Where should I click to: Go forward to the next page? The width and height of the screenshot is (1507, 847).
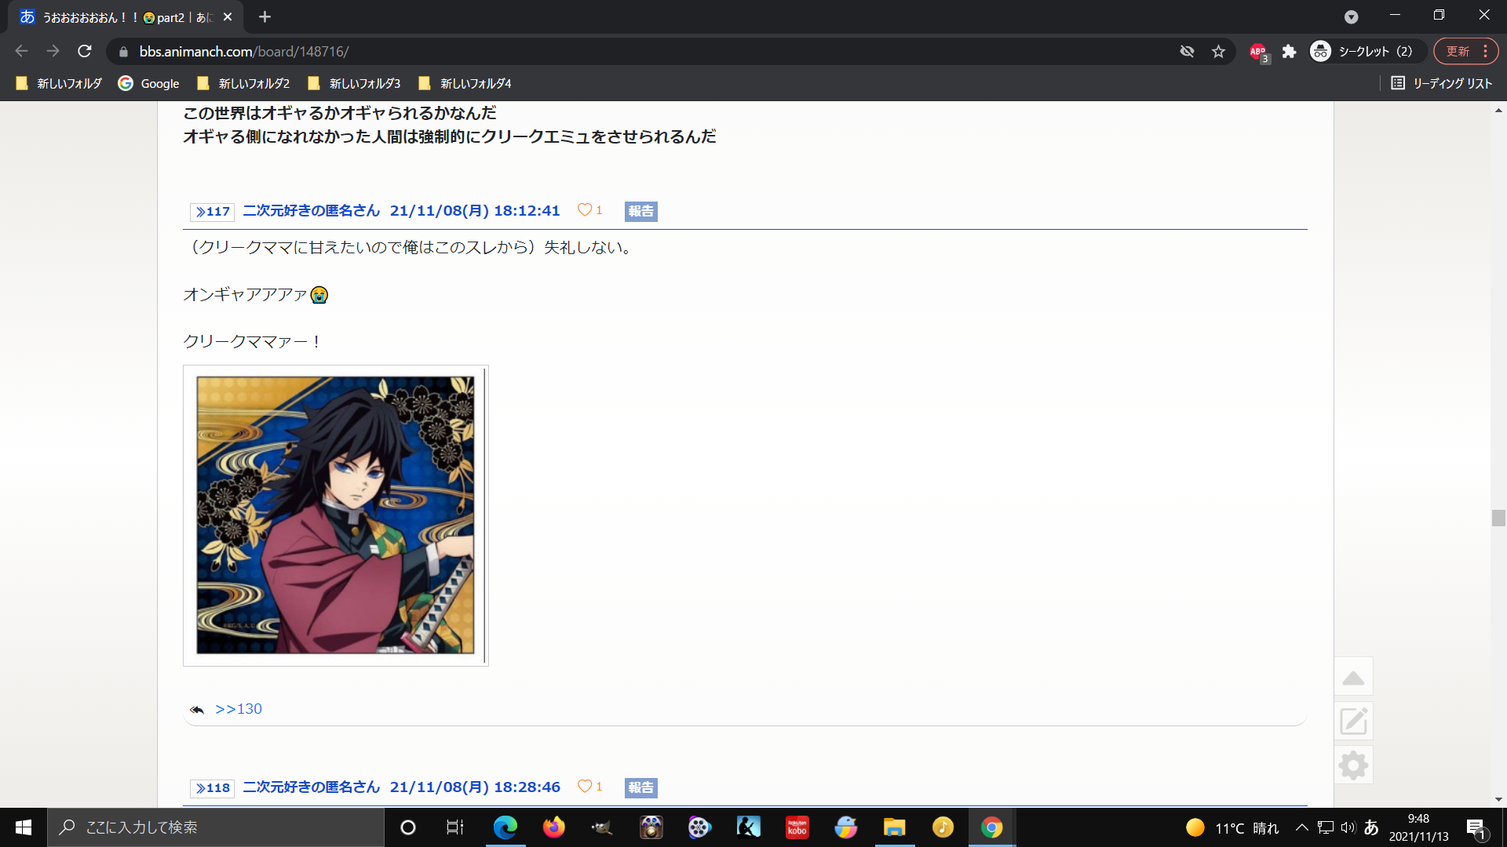click(x=53, y=51)
